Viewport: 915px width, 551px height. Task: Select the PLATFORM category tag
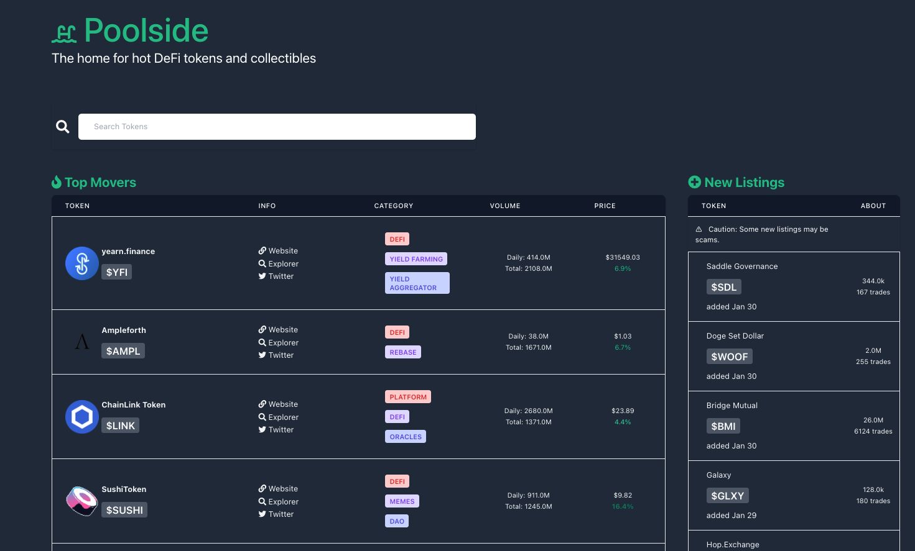(x=408, y=397)
